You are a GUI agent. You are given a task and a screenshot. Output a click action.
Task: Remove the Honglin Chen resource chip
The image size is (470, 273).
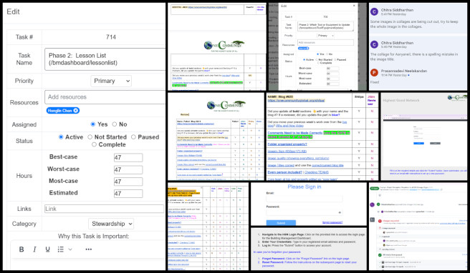(x=76, y=110)
